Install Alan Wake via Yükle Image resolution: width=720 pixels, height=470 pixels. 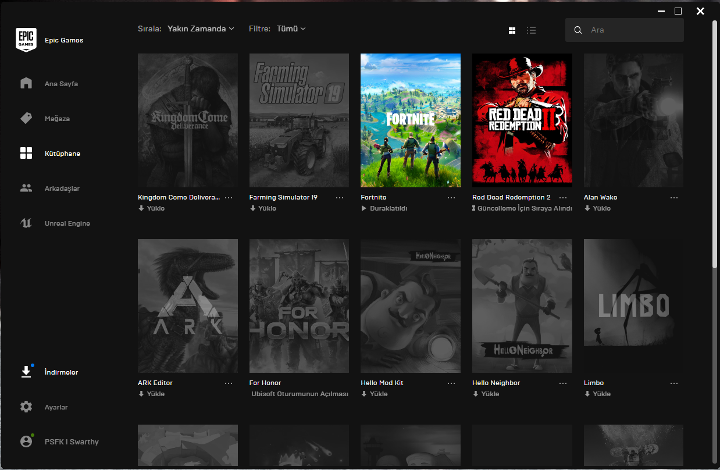(x=597, y=208)
